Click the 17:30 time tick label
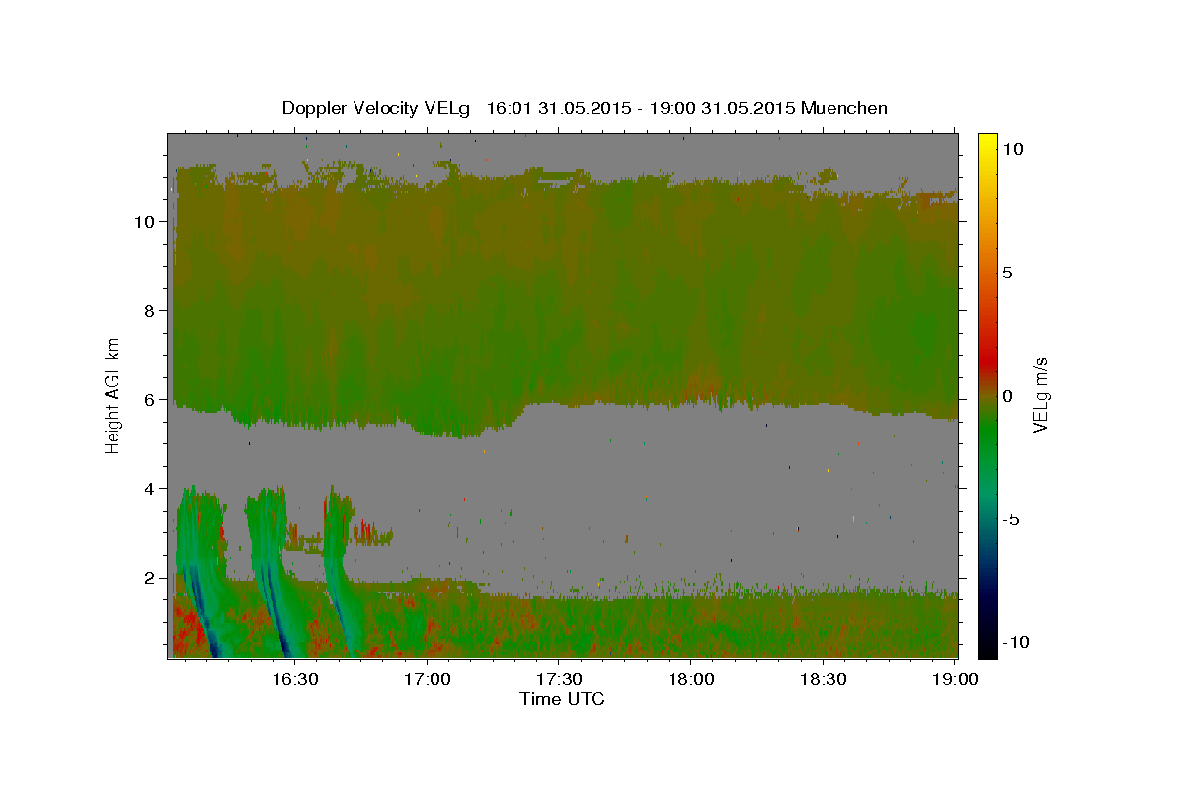This screenshot has height=790, width=1185. pyautogui.click(x=559, y=679)
